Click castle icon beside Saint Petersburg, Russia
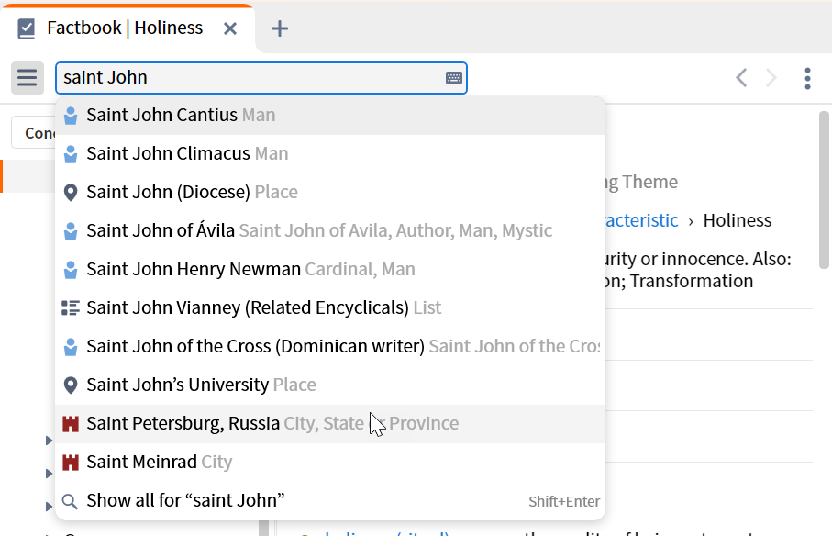This screenshot has height=536, width=832. (71, 423)
